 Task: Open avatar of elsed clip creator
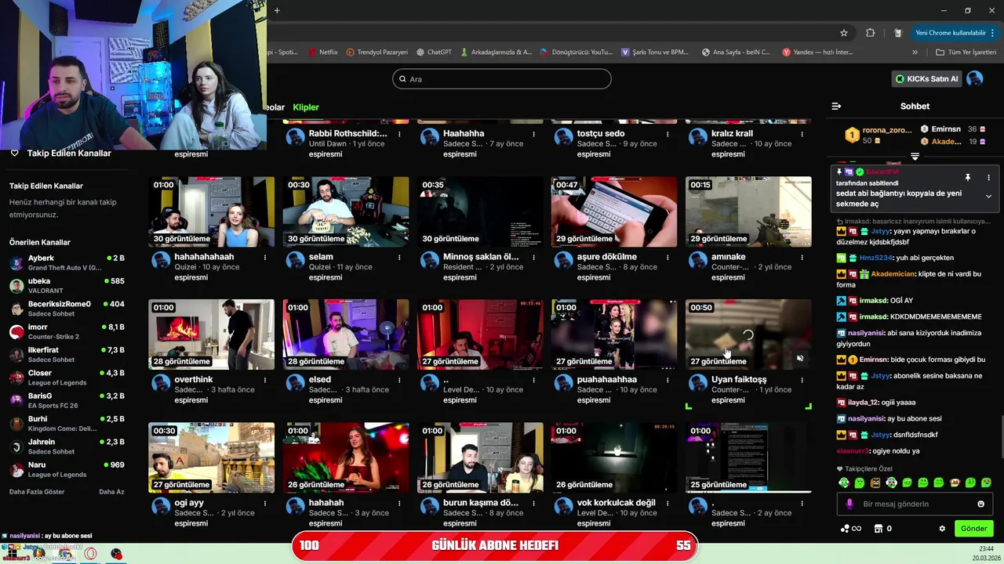pyautogui.click(x=295, y=382)
